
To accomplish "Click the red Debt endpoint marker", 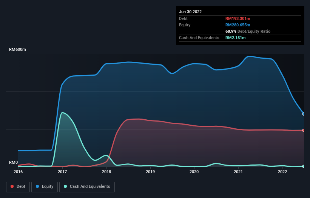I will click(x=304, y=130).
